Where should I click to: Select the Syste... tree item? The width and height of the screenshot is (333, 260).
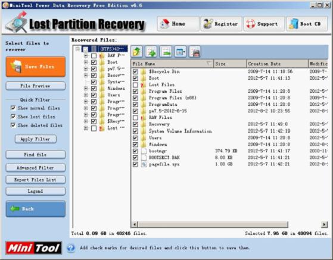[116, 82]
